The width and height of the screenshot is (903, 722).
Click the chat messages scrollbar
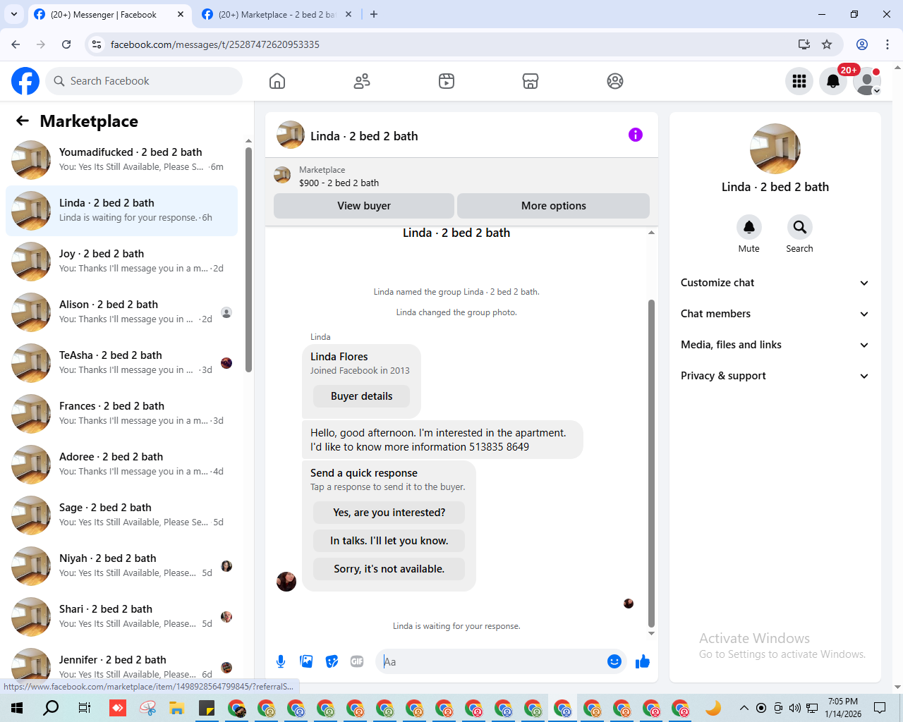[x=651, y=463]
